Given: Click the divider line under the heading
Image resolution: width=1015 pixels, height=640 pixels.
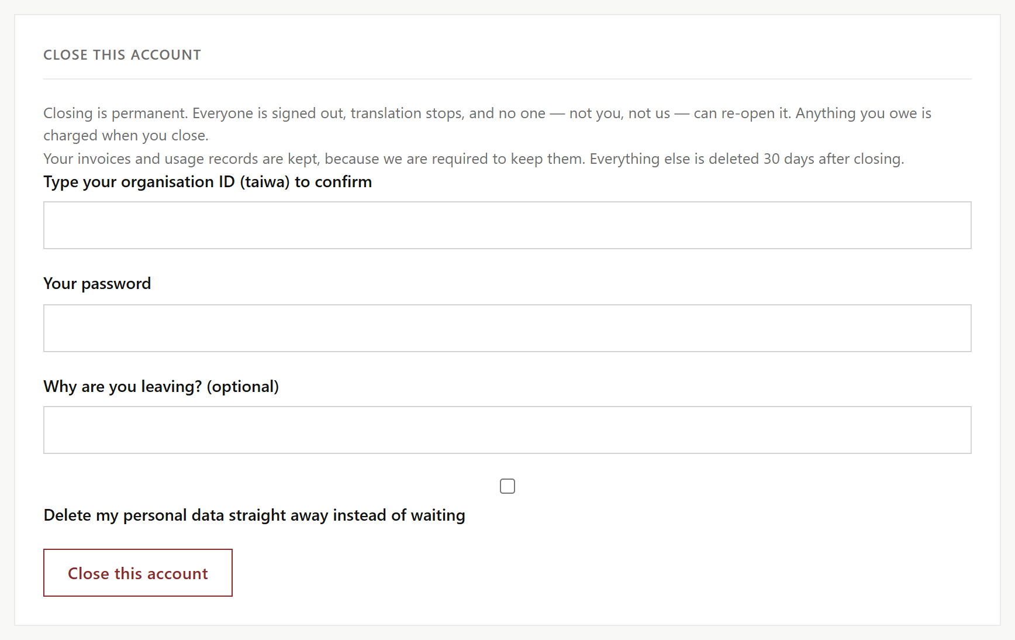Looking at the screenshot, I should point(508,79).
